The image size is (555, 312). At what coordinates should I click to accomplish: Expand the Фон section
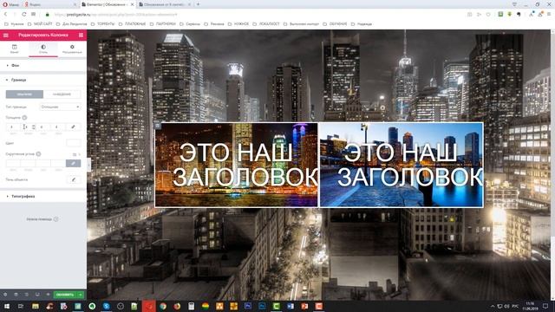tap(43, 66)
